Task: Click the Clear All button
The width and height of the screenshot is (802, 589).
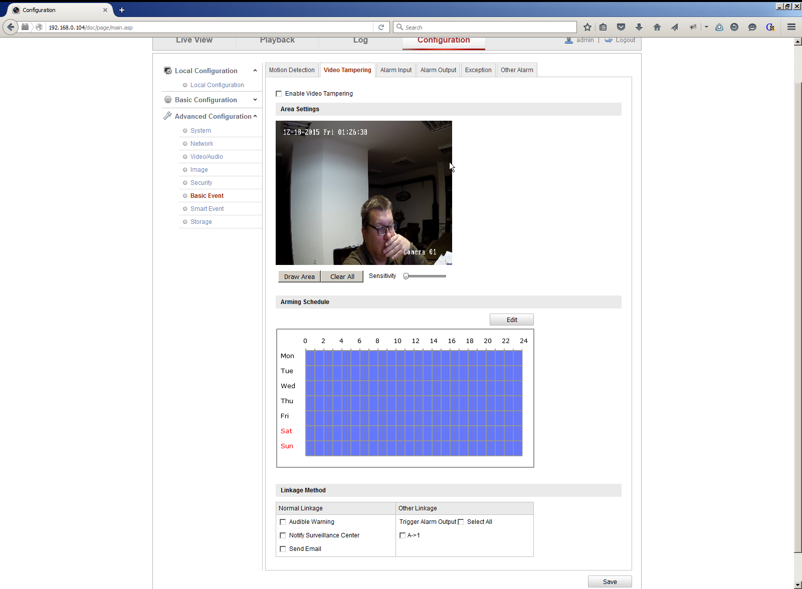Action: point(342,276)
